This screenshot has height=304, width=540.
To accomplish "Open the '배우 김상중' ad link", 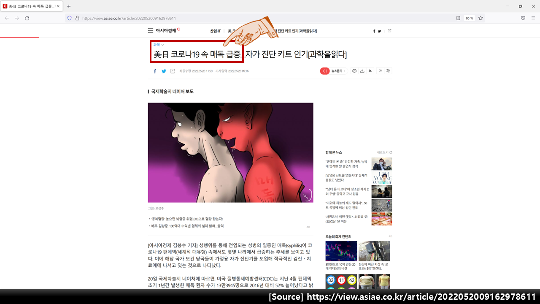I will [187, 226].
